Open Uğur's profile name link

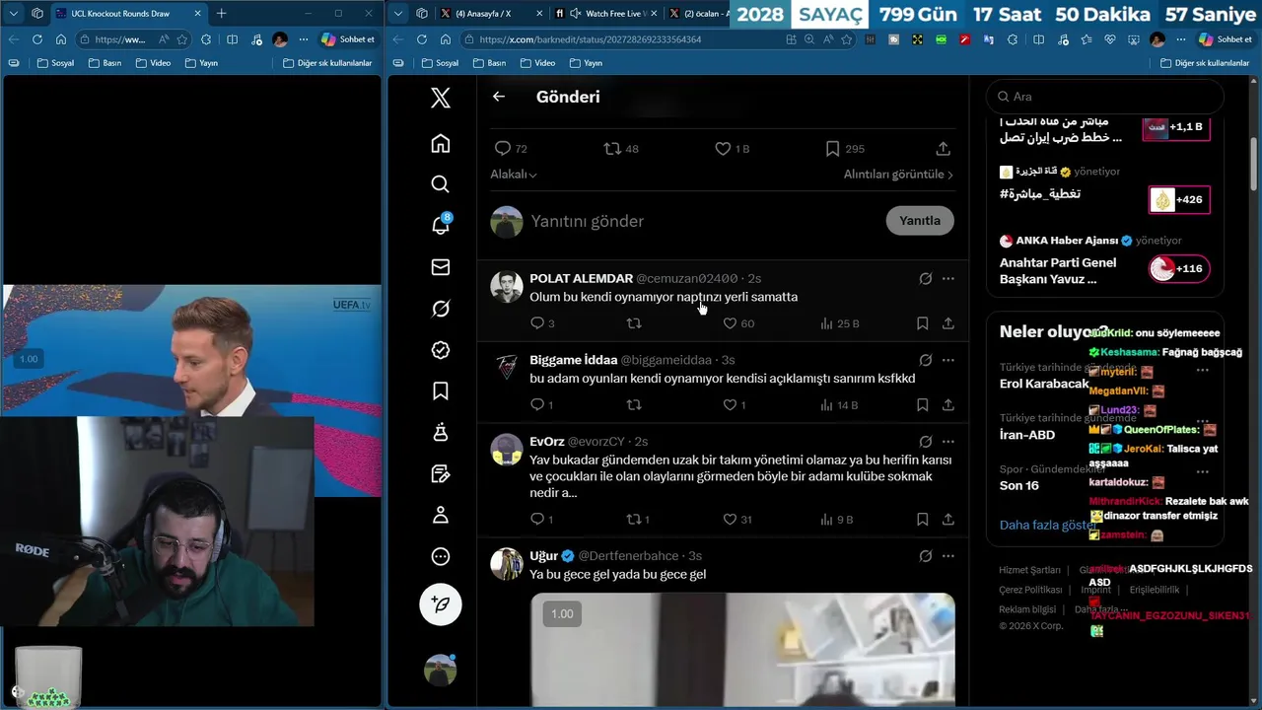click(543, 556)
